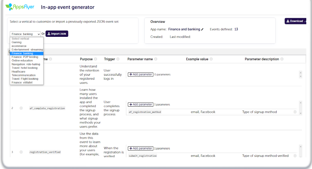312x169 pixels.
Task: Edit app name with pencil icon
Action: 202,29
